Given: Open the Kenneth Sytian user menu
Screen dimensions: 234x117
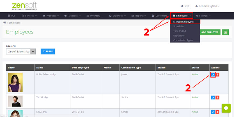Looking at the screenshot, I should 207,6.
